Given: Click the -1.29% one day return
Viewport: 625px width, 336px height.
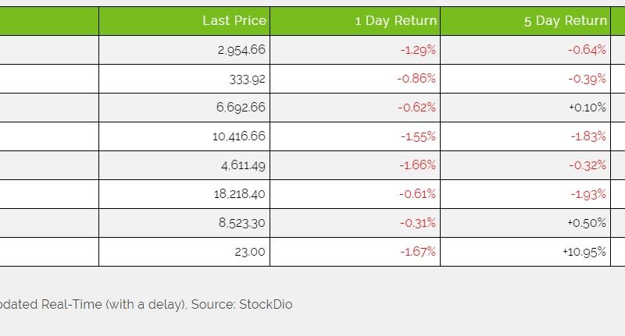Looking at the screenshot, I should pyautogui.click(x=418, y=50).
